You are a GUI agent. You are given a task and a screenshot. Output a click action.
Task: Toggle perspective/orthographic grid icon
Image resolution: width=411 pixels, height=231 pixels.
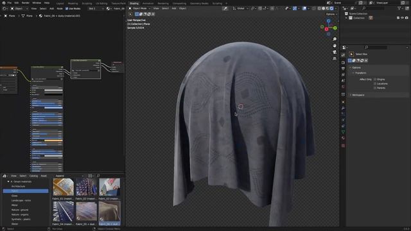click(x=335, y=58)
